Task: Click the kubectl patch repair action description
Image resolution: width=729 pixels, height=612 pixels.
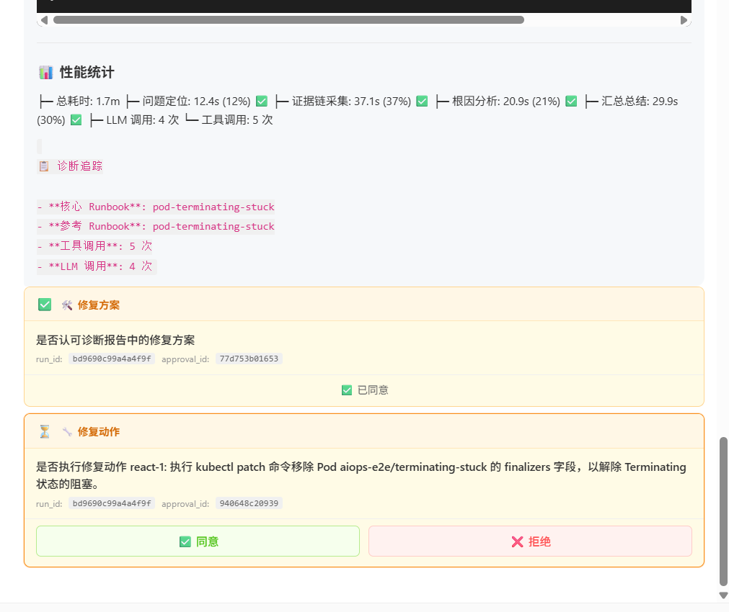Action: 361,475
